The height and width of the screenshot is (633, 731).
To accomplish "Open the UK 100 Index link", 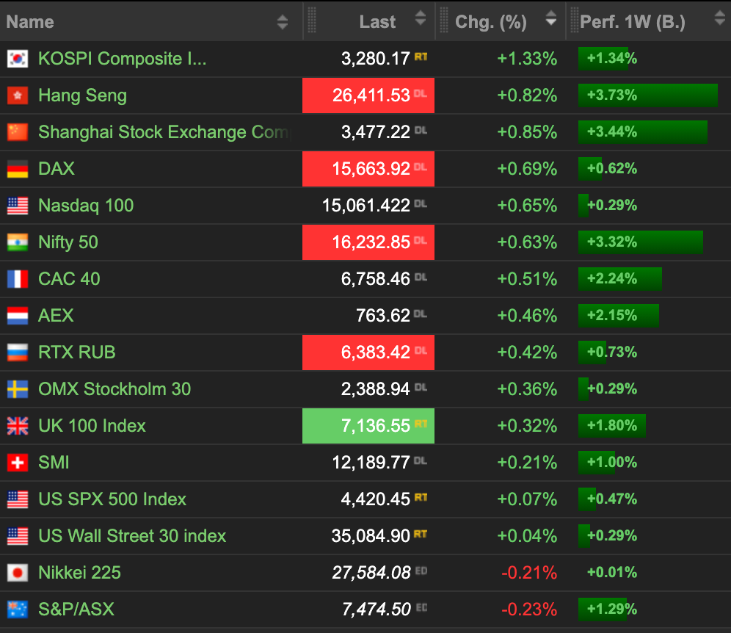I will pos(92,426).
